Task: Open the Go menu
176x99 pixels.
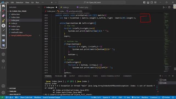Action: [x=32, y=2]
